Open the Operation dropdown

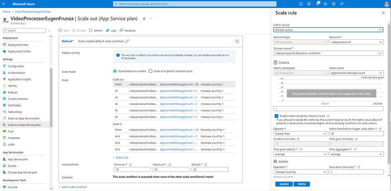coord(300,172)
